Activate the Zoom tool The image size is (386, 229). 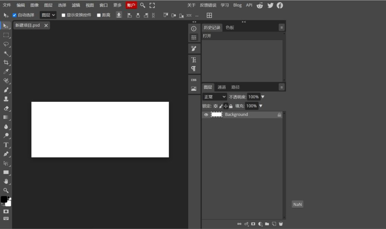(6, 191)
